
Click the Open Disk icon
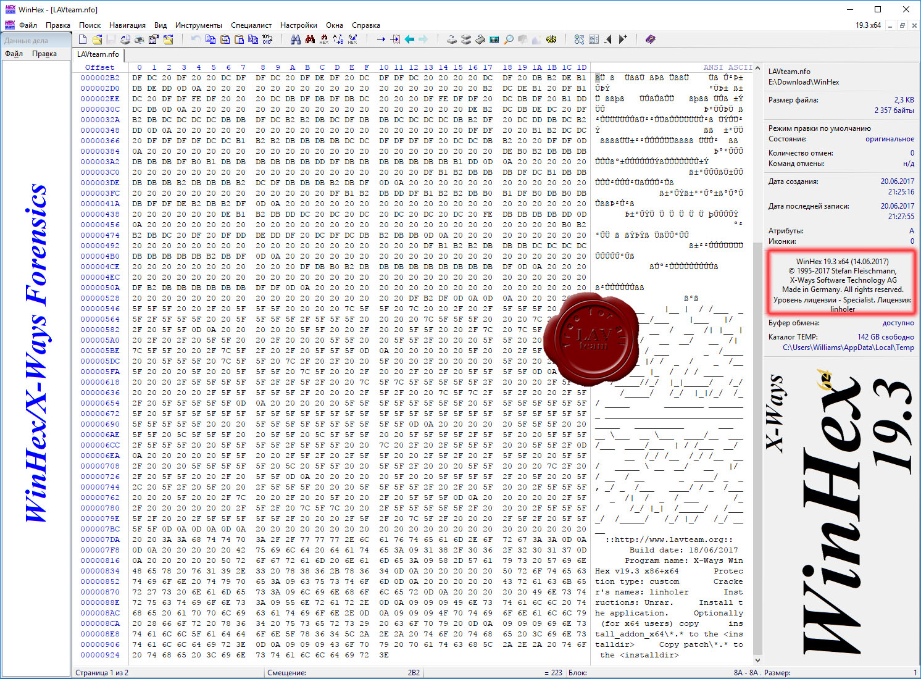[x=452, y=40]
